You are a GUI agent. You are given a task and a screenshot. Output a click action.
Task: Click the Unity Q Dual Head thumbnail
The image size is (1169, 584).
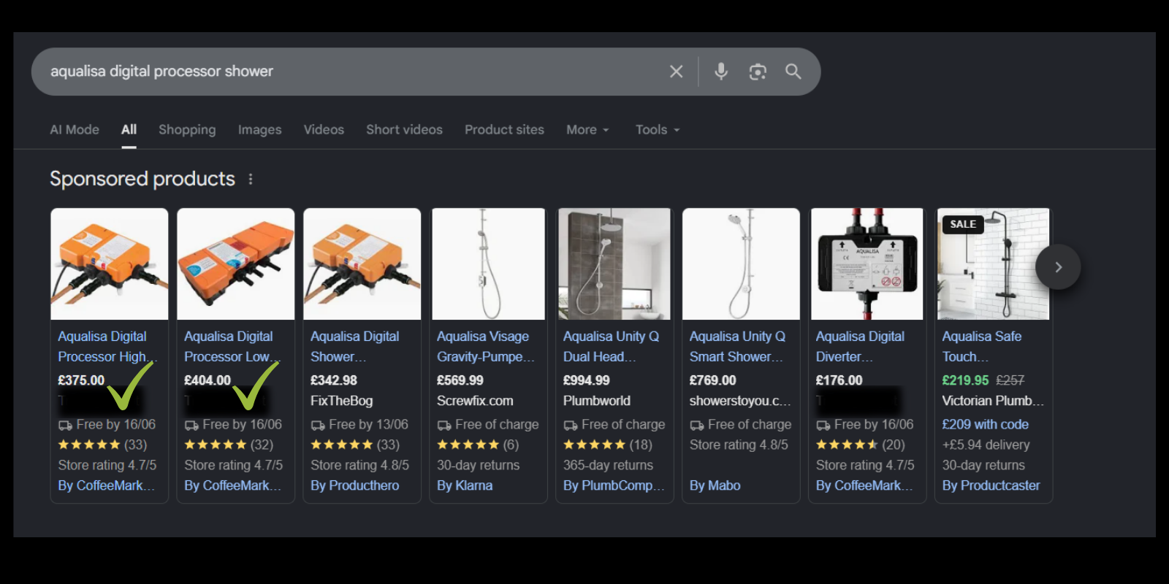(614, 264)
